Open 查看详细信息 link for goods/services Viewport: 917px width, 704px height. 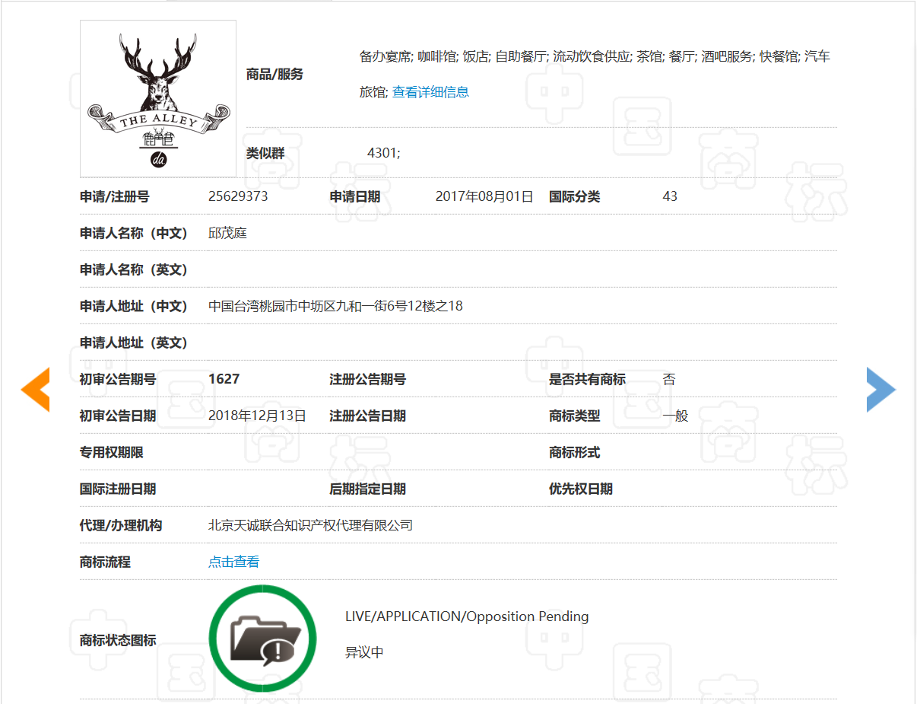pyautogui.click(x=430, y=92)
